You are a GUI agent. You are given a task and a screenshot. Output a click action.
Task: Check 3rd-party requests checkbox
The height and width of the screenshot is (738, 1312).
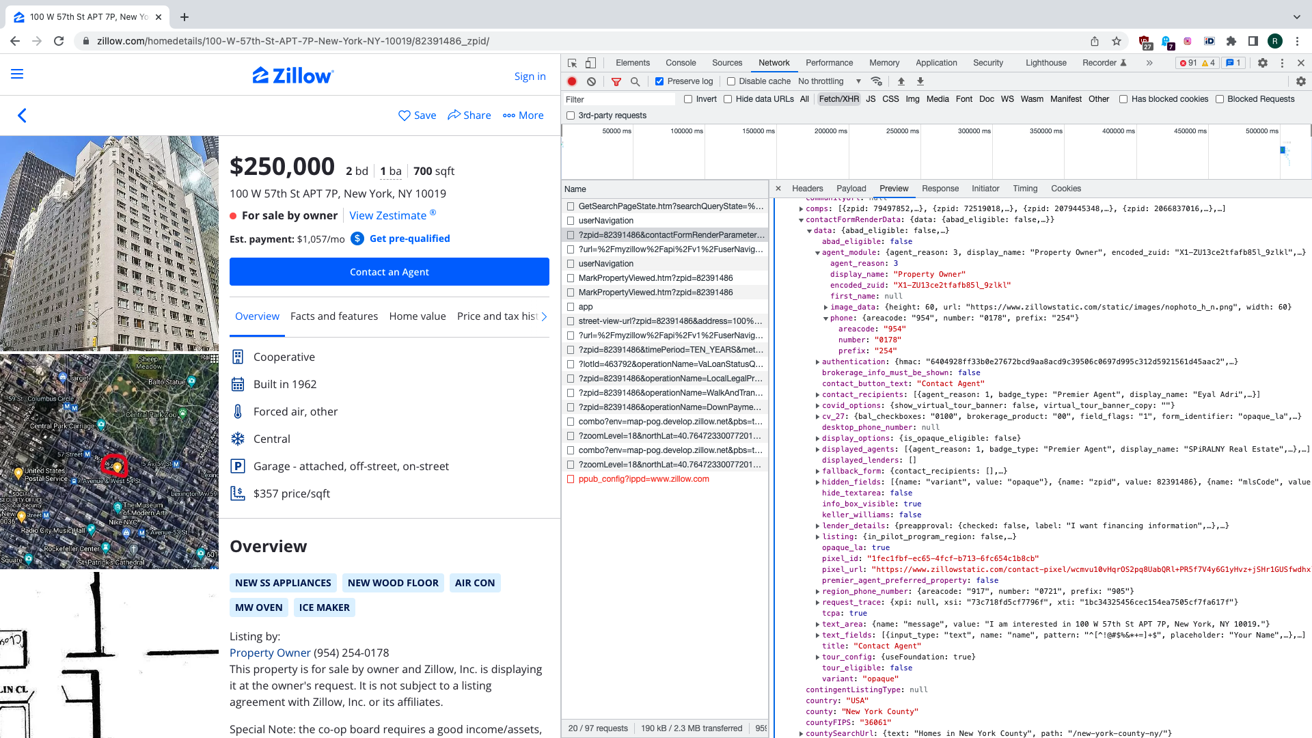point(571,115)
